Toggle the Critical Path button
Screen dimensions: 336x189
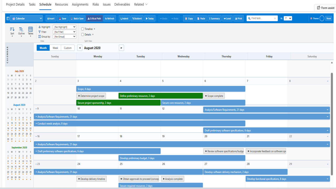point(94,19)
